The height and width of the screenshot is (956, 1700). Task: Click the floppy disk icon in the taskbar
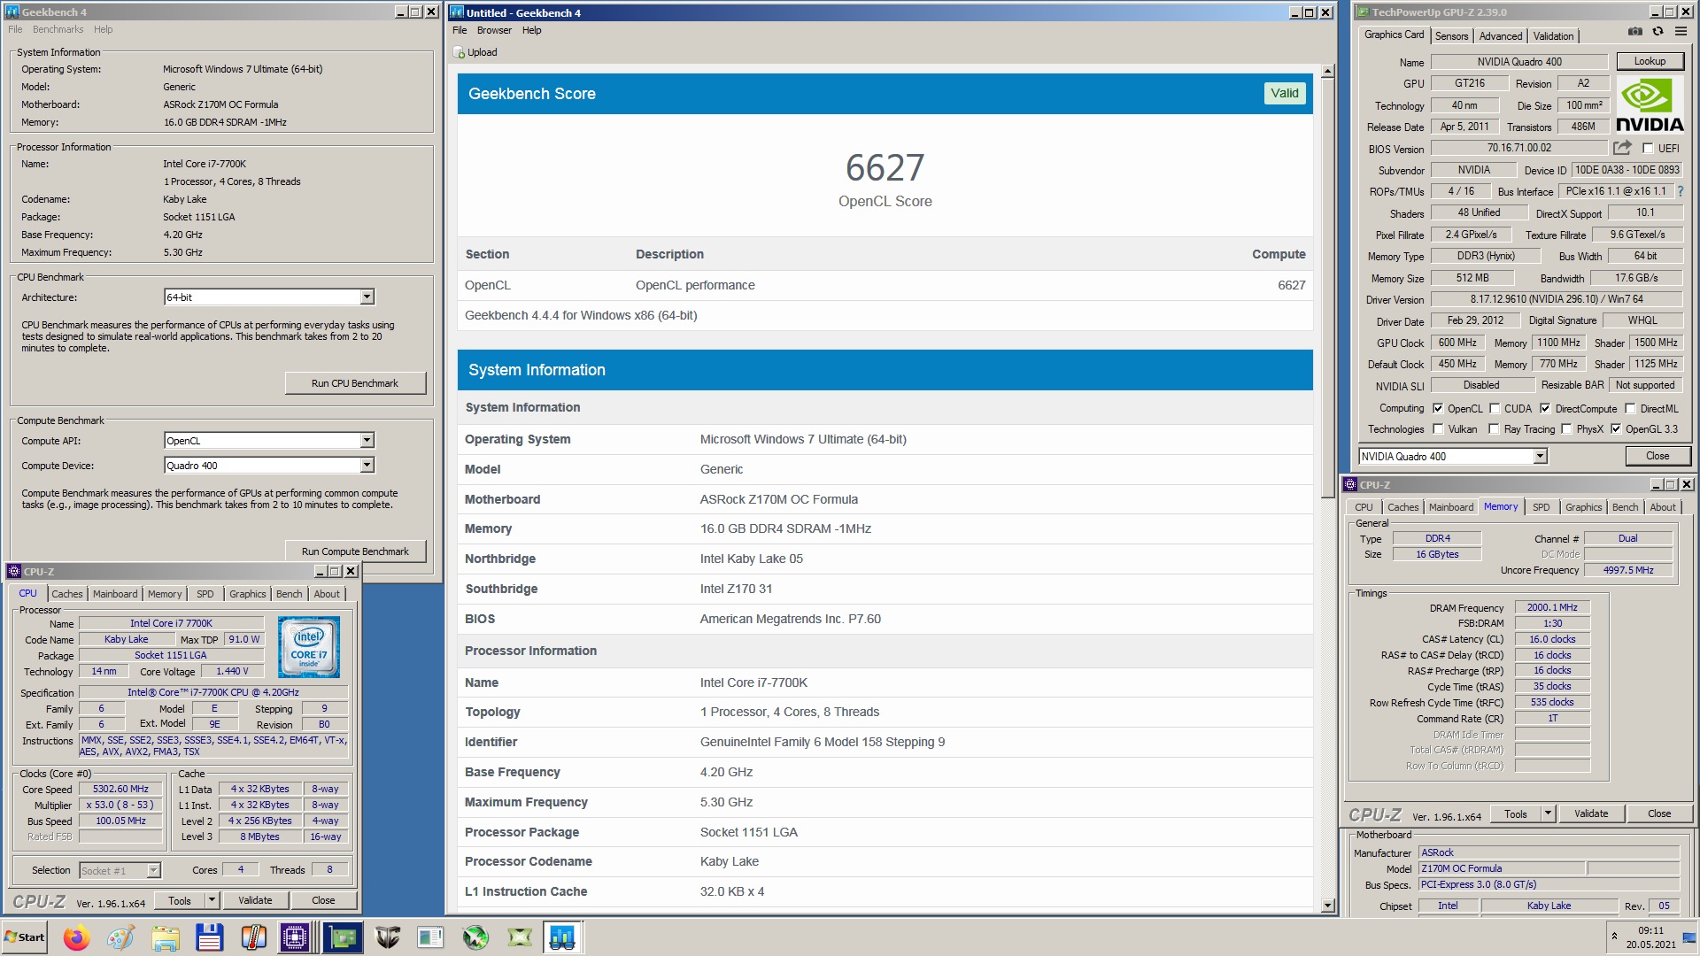(209, 937)
